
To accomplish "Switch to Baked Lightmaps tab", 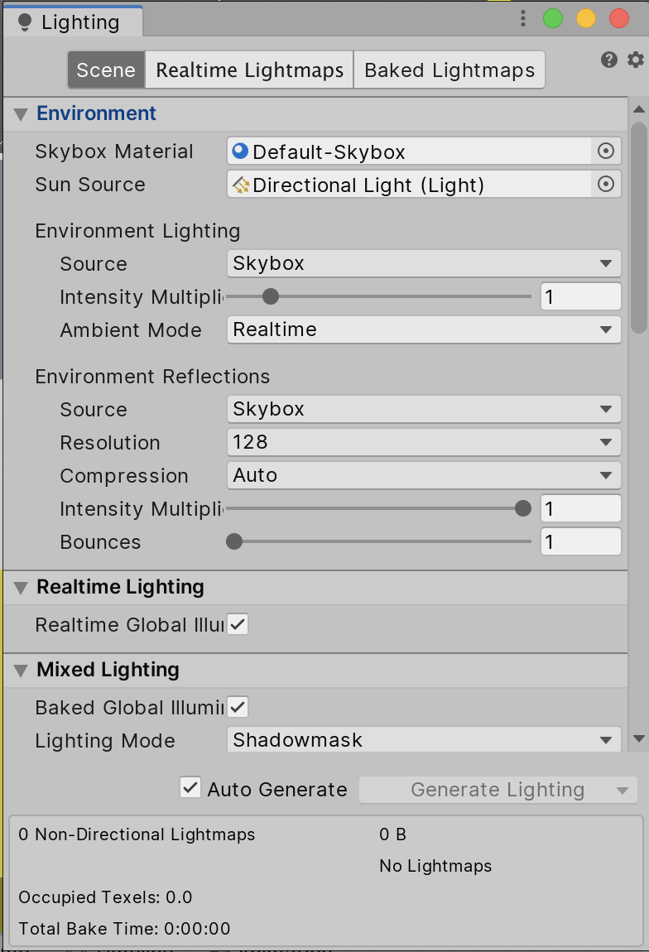I will pos(449,70).
